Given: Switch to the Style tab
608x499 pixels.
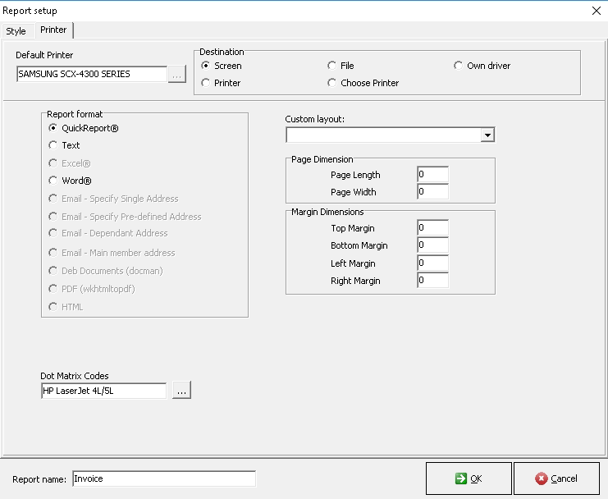Looking at the screenshot, I should (x=16, y=31).
